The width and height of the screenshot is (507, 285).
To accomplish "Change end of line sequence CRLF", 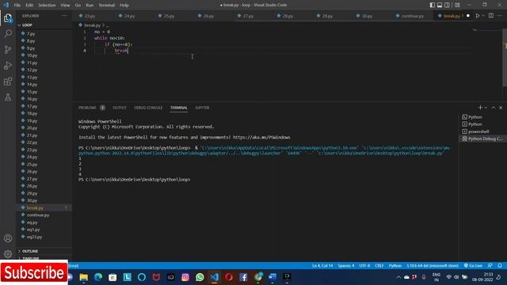I will [379, 266].
